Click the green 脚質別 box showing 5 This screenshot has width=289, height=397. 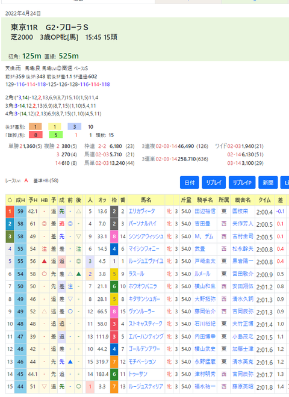pyautogui.click(x=56, y=135)
